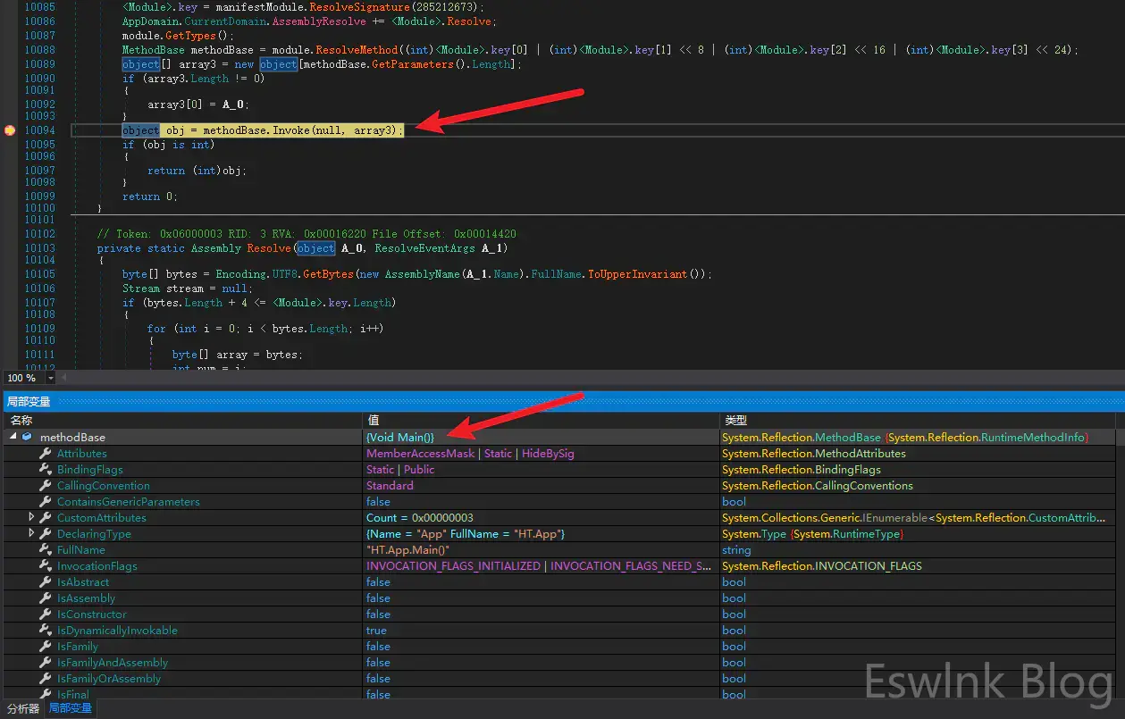Viewport: 1125px width, 719px height.
Task: Click the wrench icon beside Attributes
Action: click(x=45, y=454)
